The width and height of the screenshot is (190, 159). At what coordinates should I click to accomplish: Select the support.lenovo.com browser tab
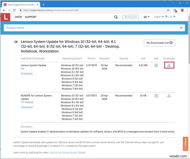21,4
